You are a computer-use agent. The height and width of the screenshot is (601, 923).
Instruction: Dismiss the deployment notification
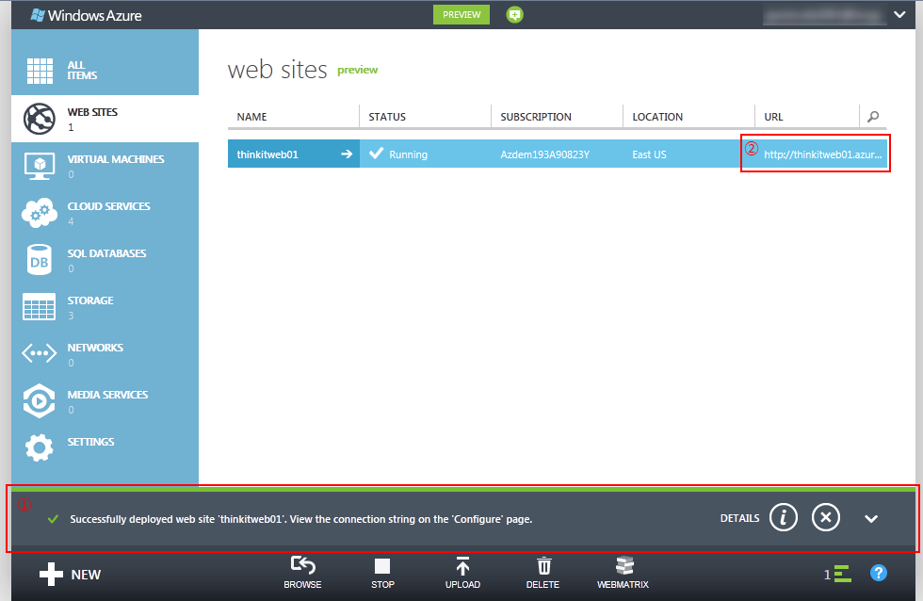826,517
